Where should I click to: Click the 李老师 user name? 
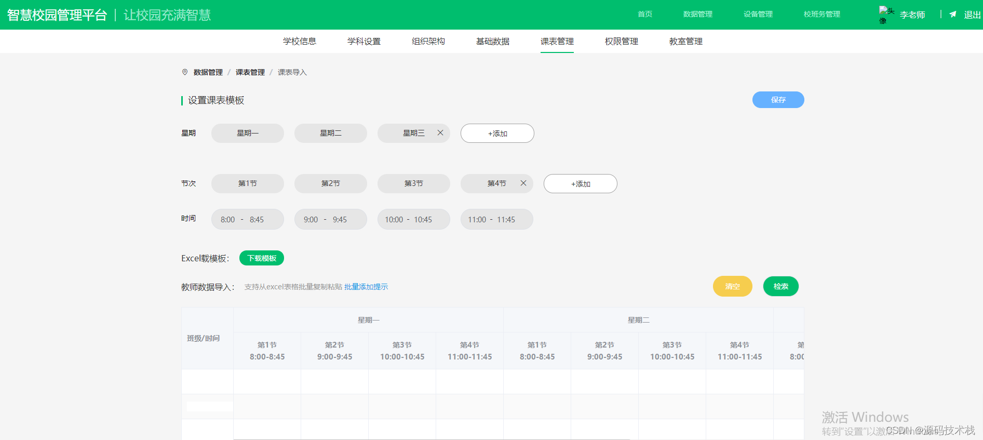(x=912, y=15)
